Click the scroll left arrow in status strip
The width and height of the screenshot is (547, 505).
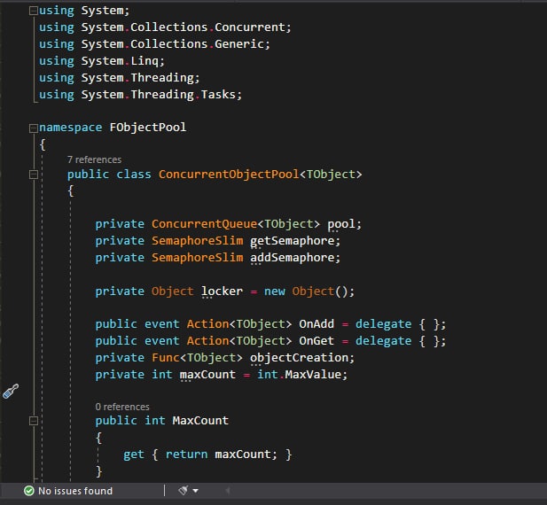click(x=228, y=491)
